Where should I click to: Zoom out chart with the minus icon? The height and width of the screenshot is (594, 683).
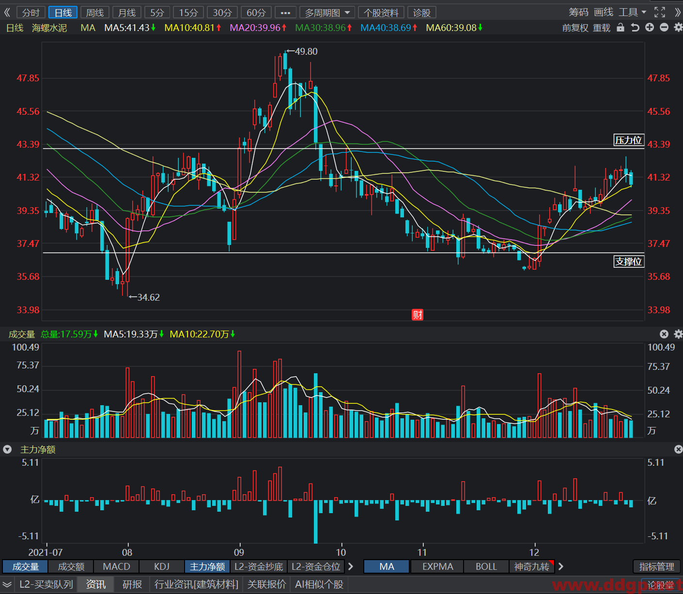[664, 28]
